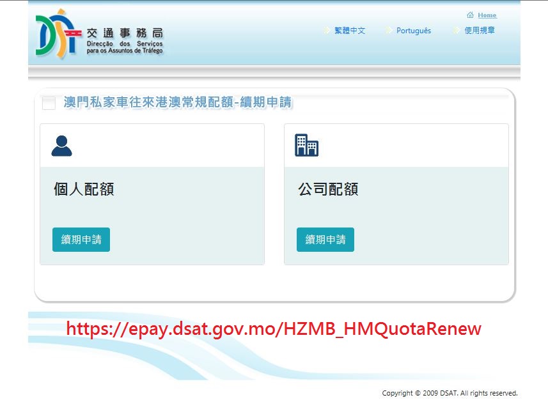Image resolution: width=548 pixels, height=409 pixels.
Task: Switch language to 繁體中文
Action: tap(350, 31)
